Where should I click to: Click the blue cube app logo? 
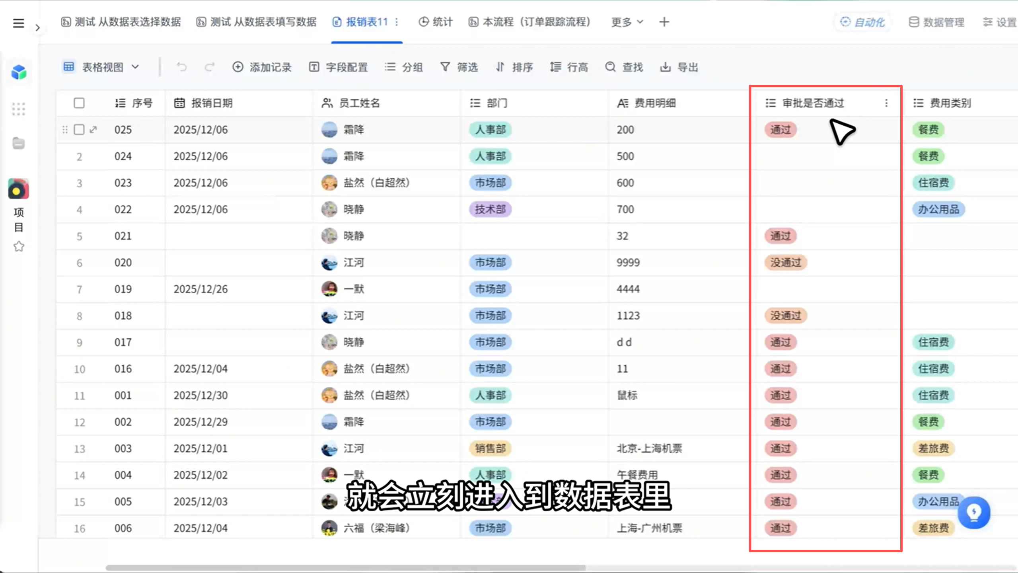click(x=19, y=72)
